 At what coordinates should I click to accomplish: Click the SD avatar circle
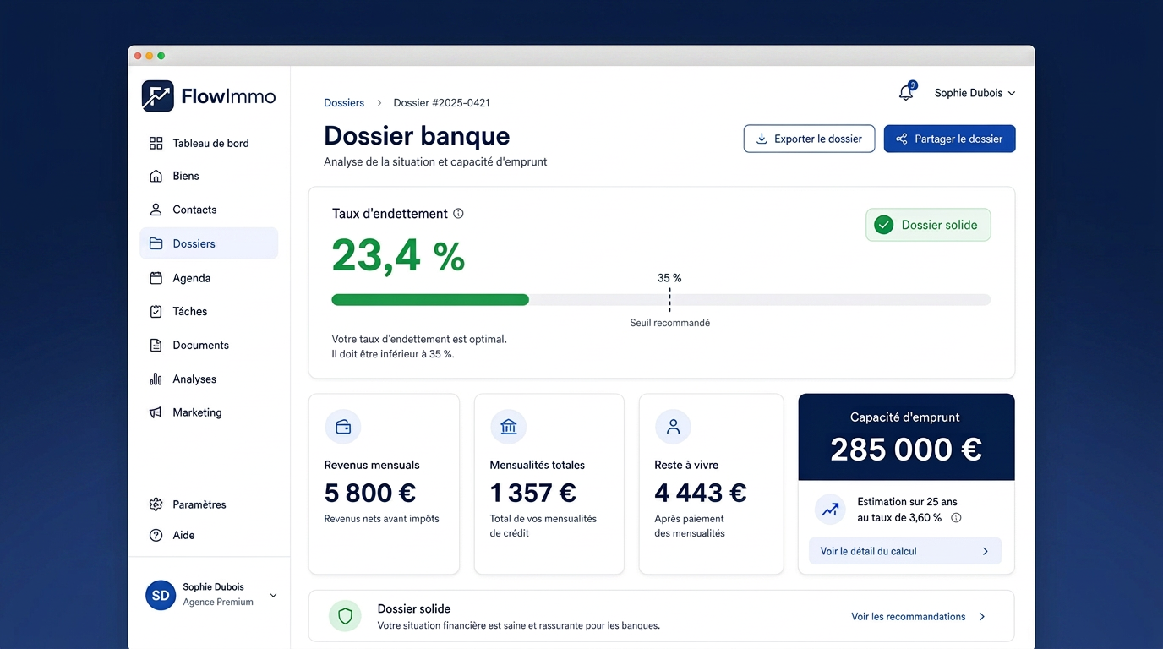coord(161,595)
